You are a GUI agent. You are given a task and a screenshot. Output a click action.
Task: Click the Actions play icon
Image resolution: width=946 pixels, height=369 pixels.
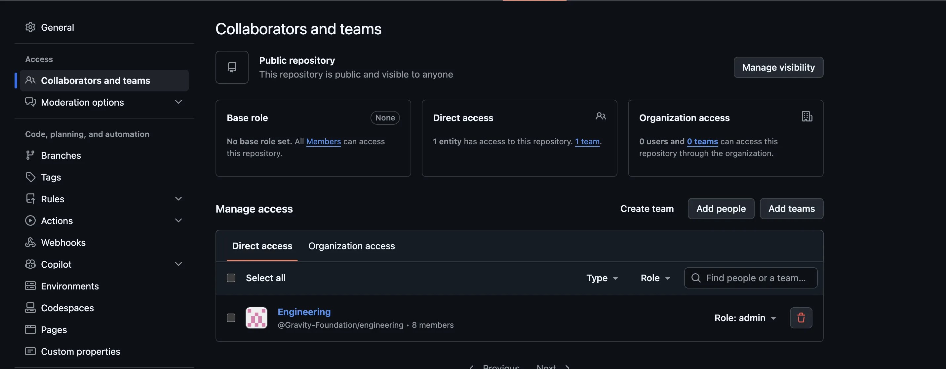click(x=30, y=220)
